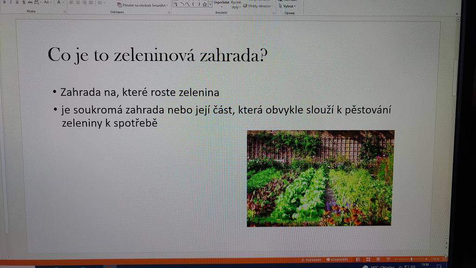Screen dimensions: 476x268
Task: Open the KOMENTÁŘE comments pane
Action: click(337, 260)
